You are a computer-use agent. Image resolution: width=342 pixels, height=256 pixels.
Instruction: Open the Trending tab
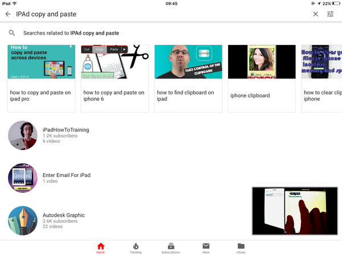136,247
